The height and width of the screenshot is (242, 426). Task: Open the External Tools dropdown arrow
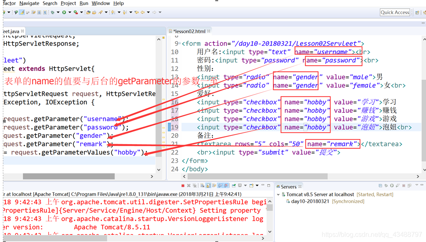(x=82, y=12)
